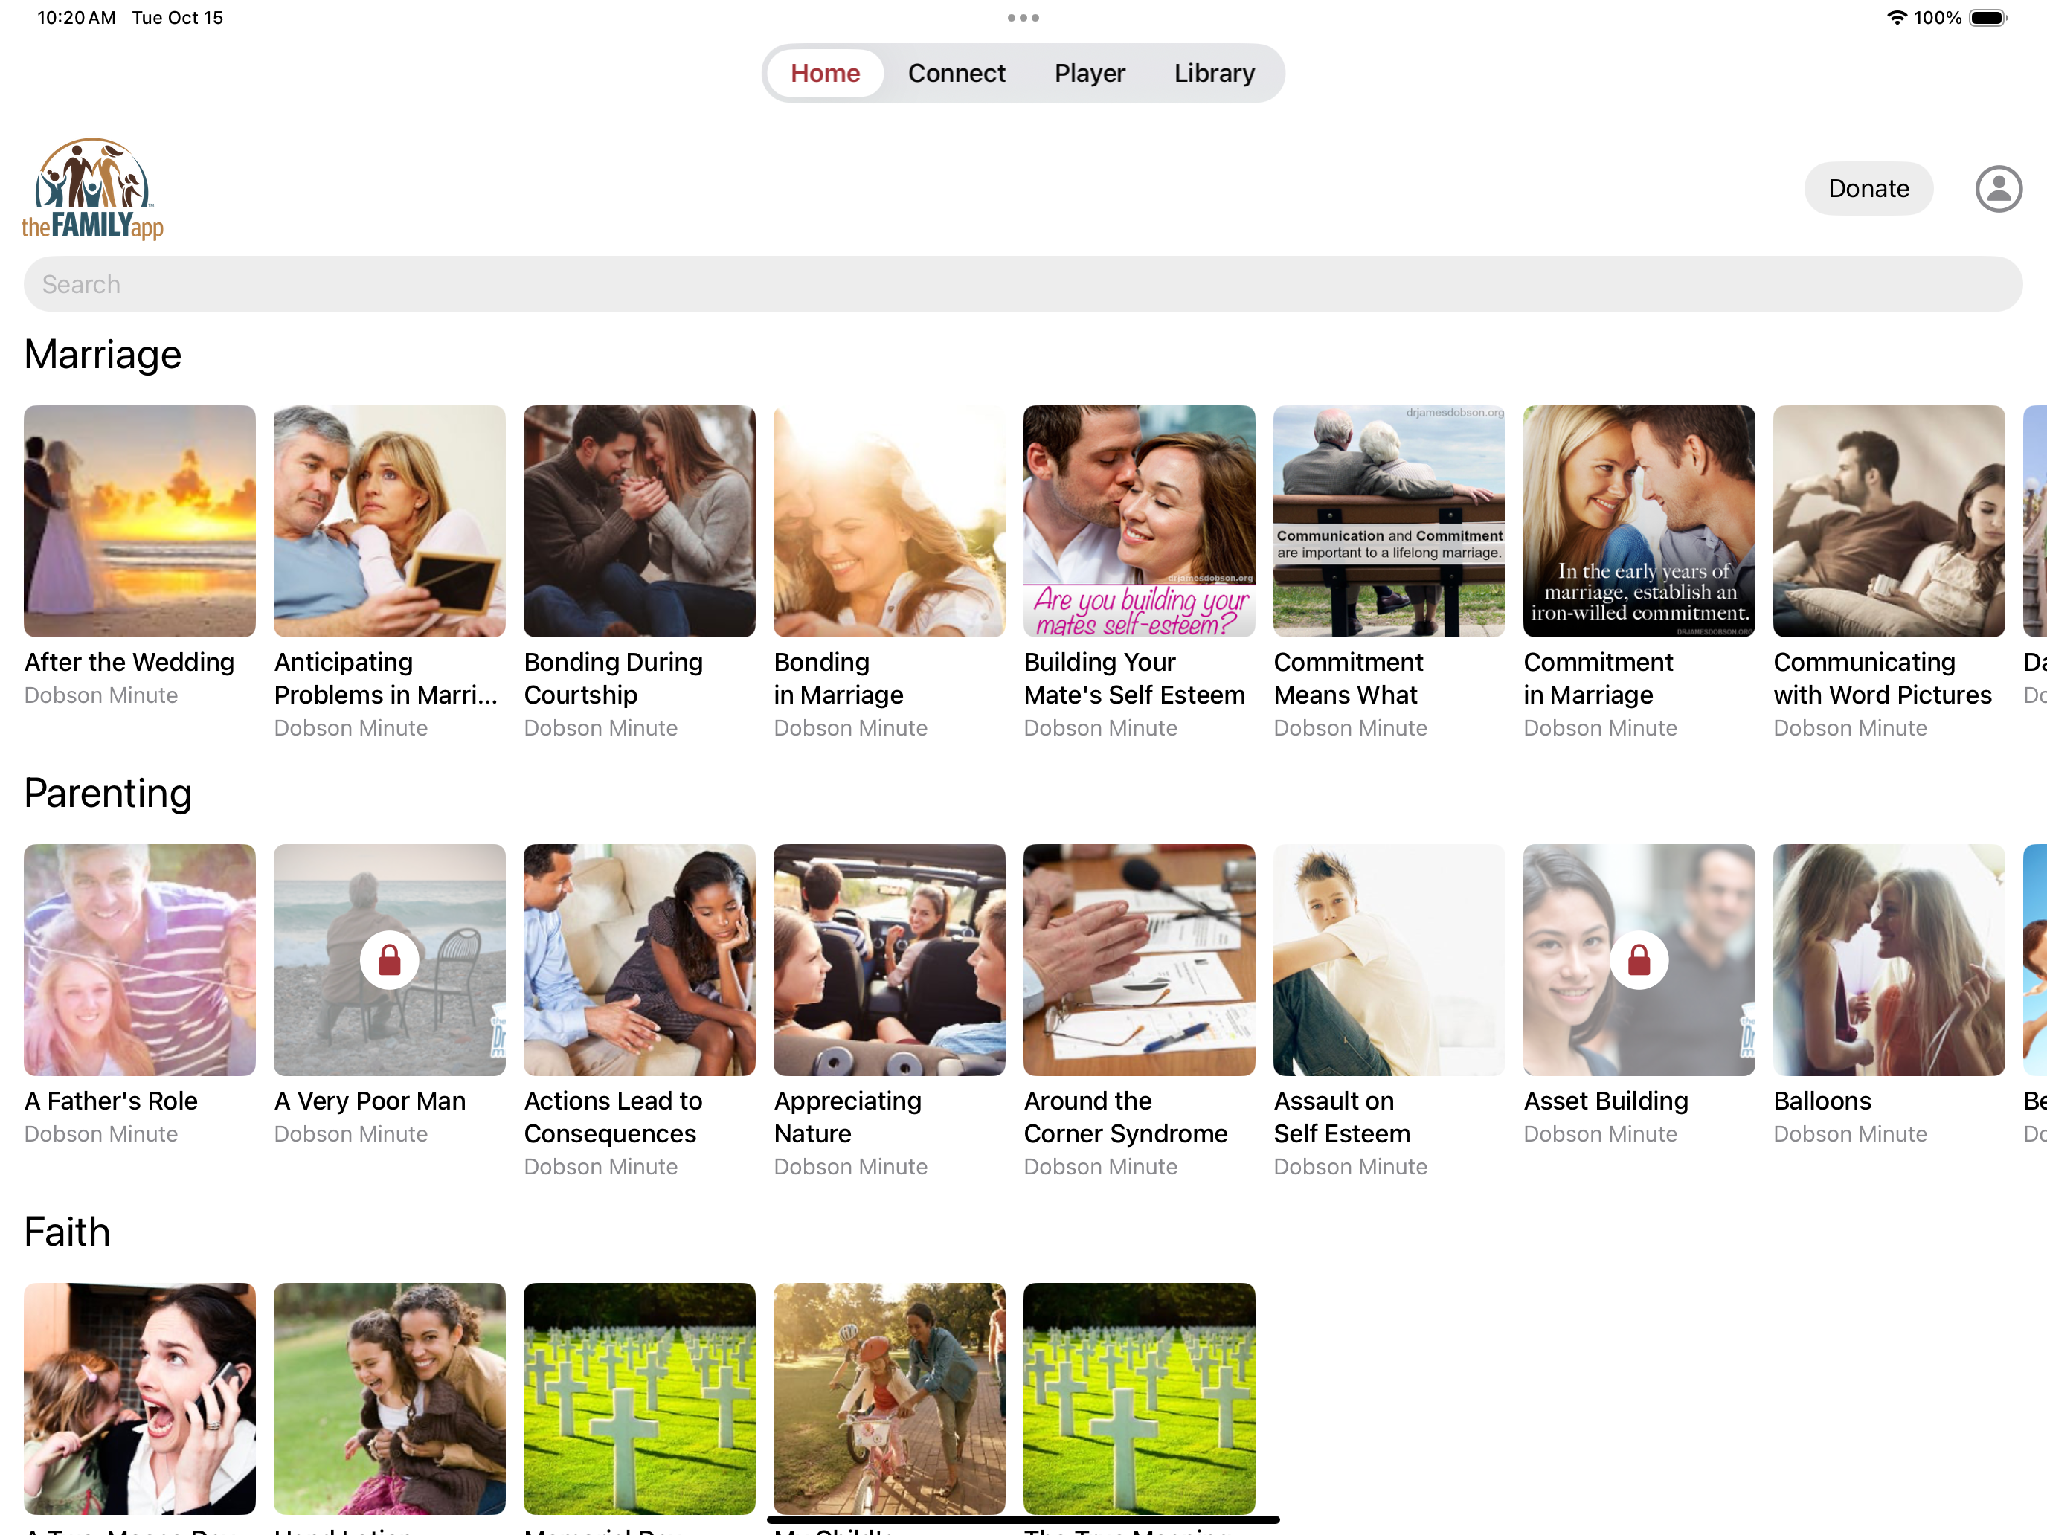The image size is (2047, 1535).
Task: Tap the 'Actions Lead to Consequences' title text
Action: 613,1117
